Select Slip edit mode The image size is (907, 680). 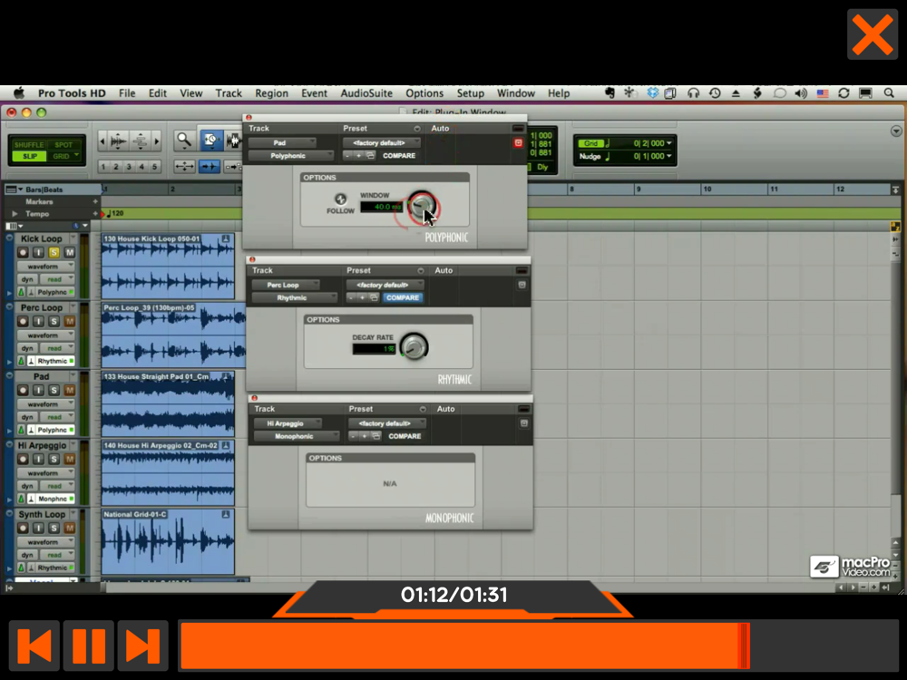29,156
